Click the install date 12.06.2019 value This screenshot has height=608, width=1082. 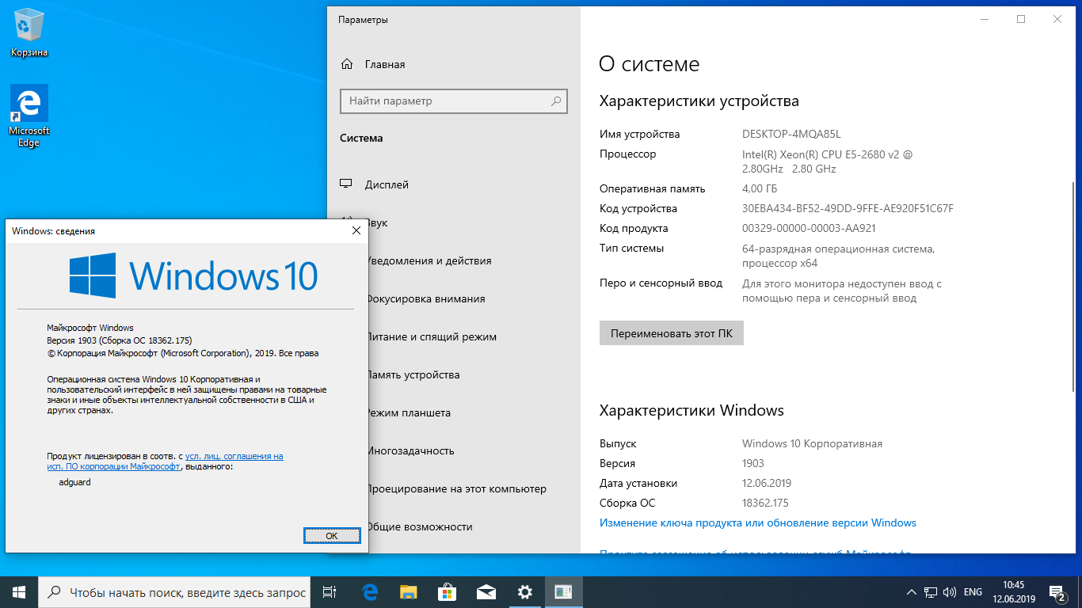tap(767, 483)
